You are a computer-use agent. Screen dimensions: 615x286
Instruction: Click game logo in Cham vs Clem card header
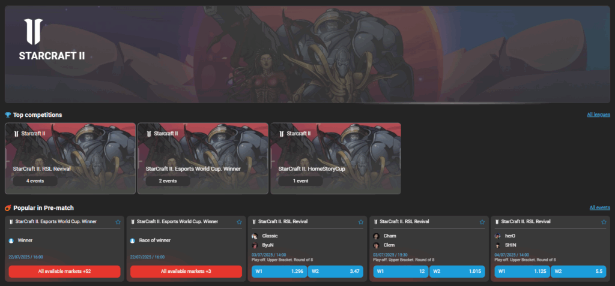(x=376, y=222)
